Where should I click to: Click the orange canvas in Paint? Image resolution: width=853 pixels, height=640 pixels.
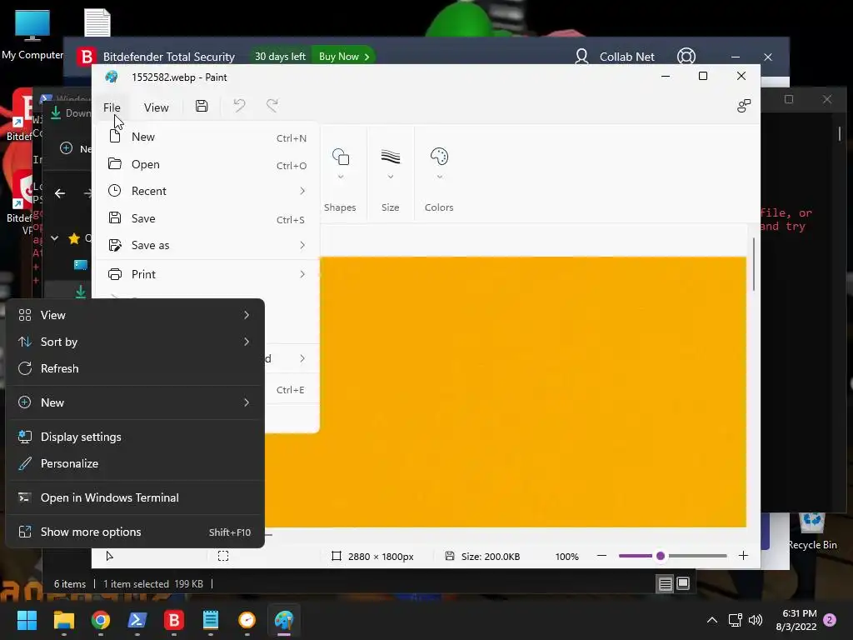coord(533,392)
